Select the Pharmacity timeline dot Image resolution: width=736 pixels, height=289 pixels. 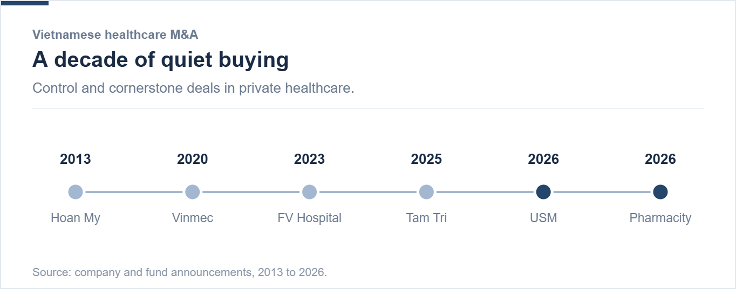pyautogui.click(x=660, y=192)
